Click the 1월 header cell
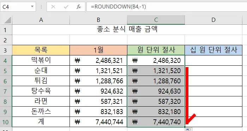Viewport: 247px width, 131px height. tap(98, 50)
